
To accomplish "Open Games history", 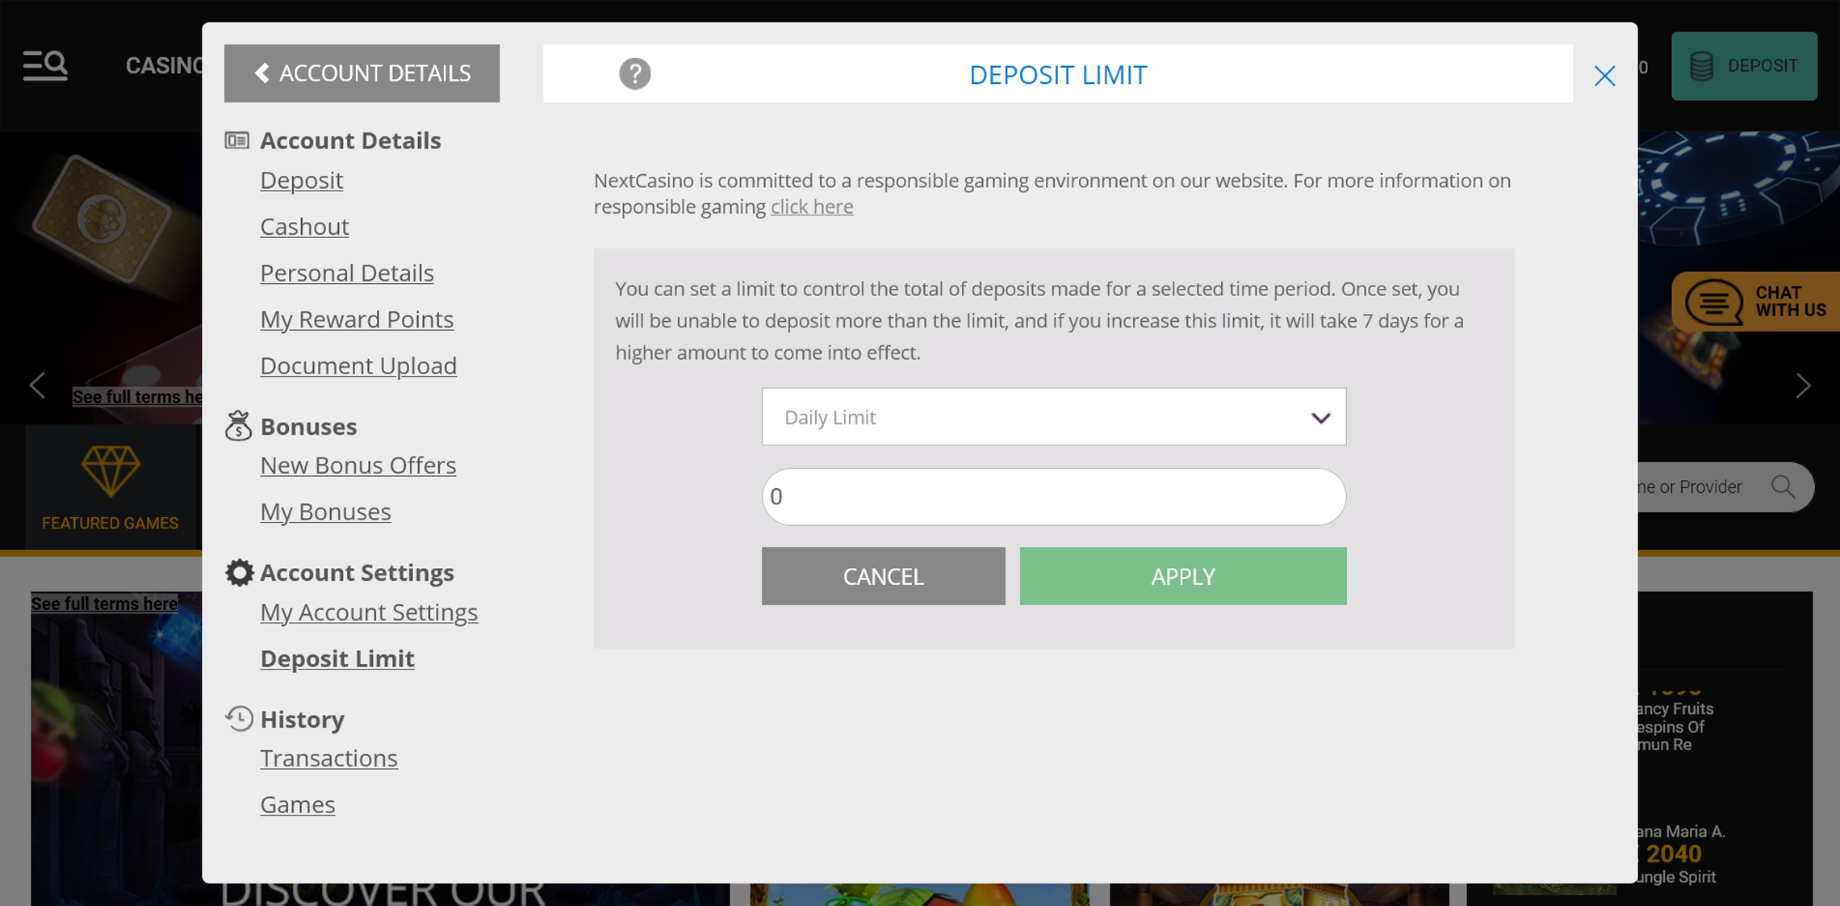I will 297,804.
